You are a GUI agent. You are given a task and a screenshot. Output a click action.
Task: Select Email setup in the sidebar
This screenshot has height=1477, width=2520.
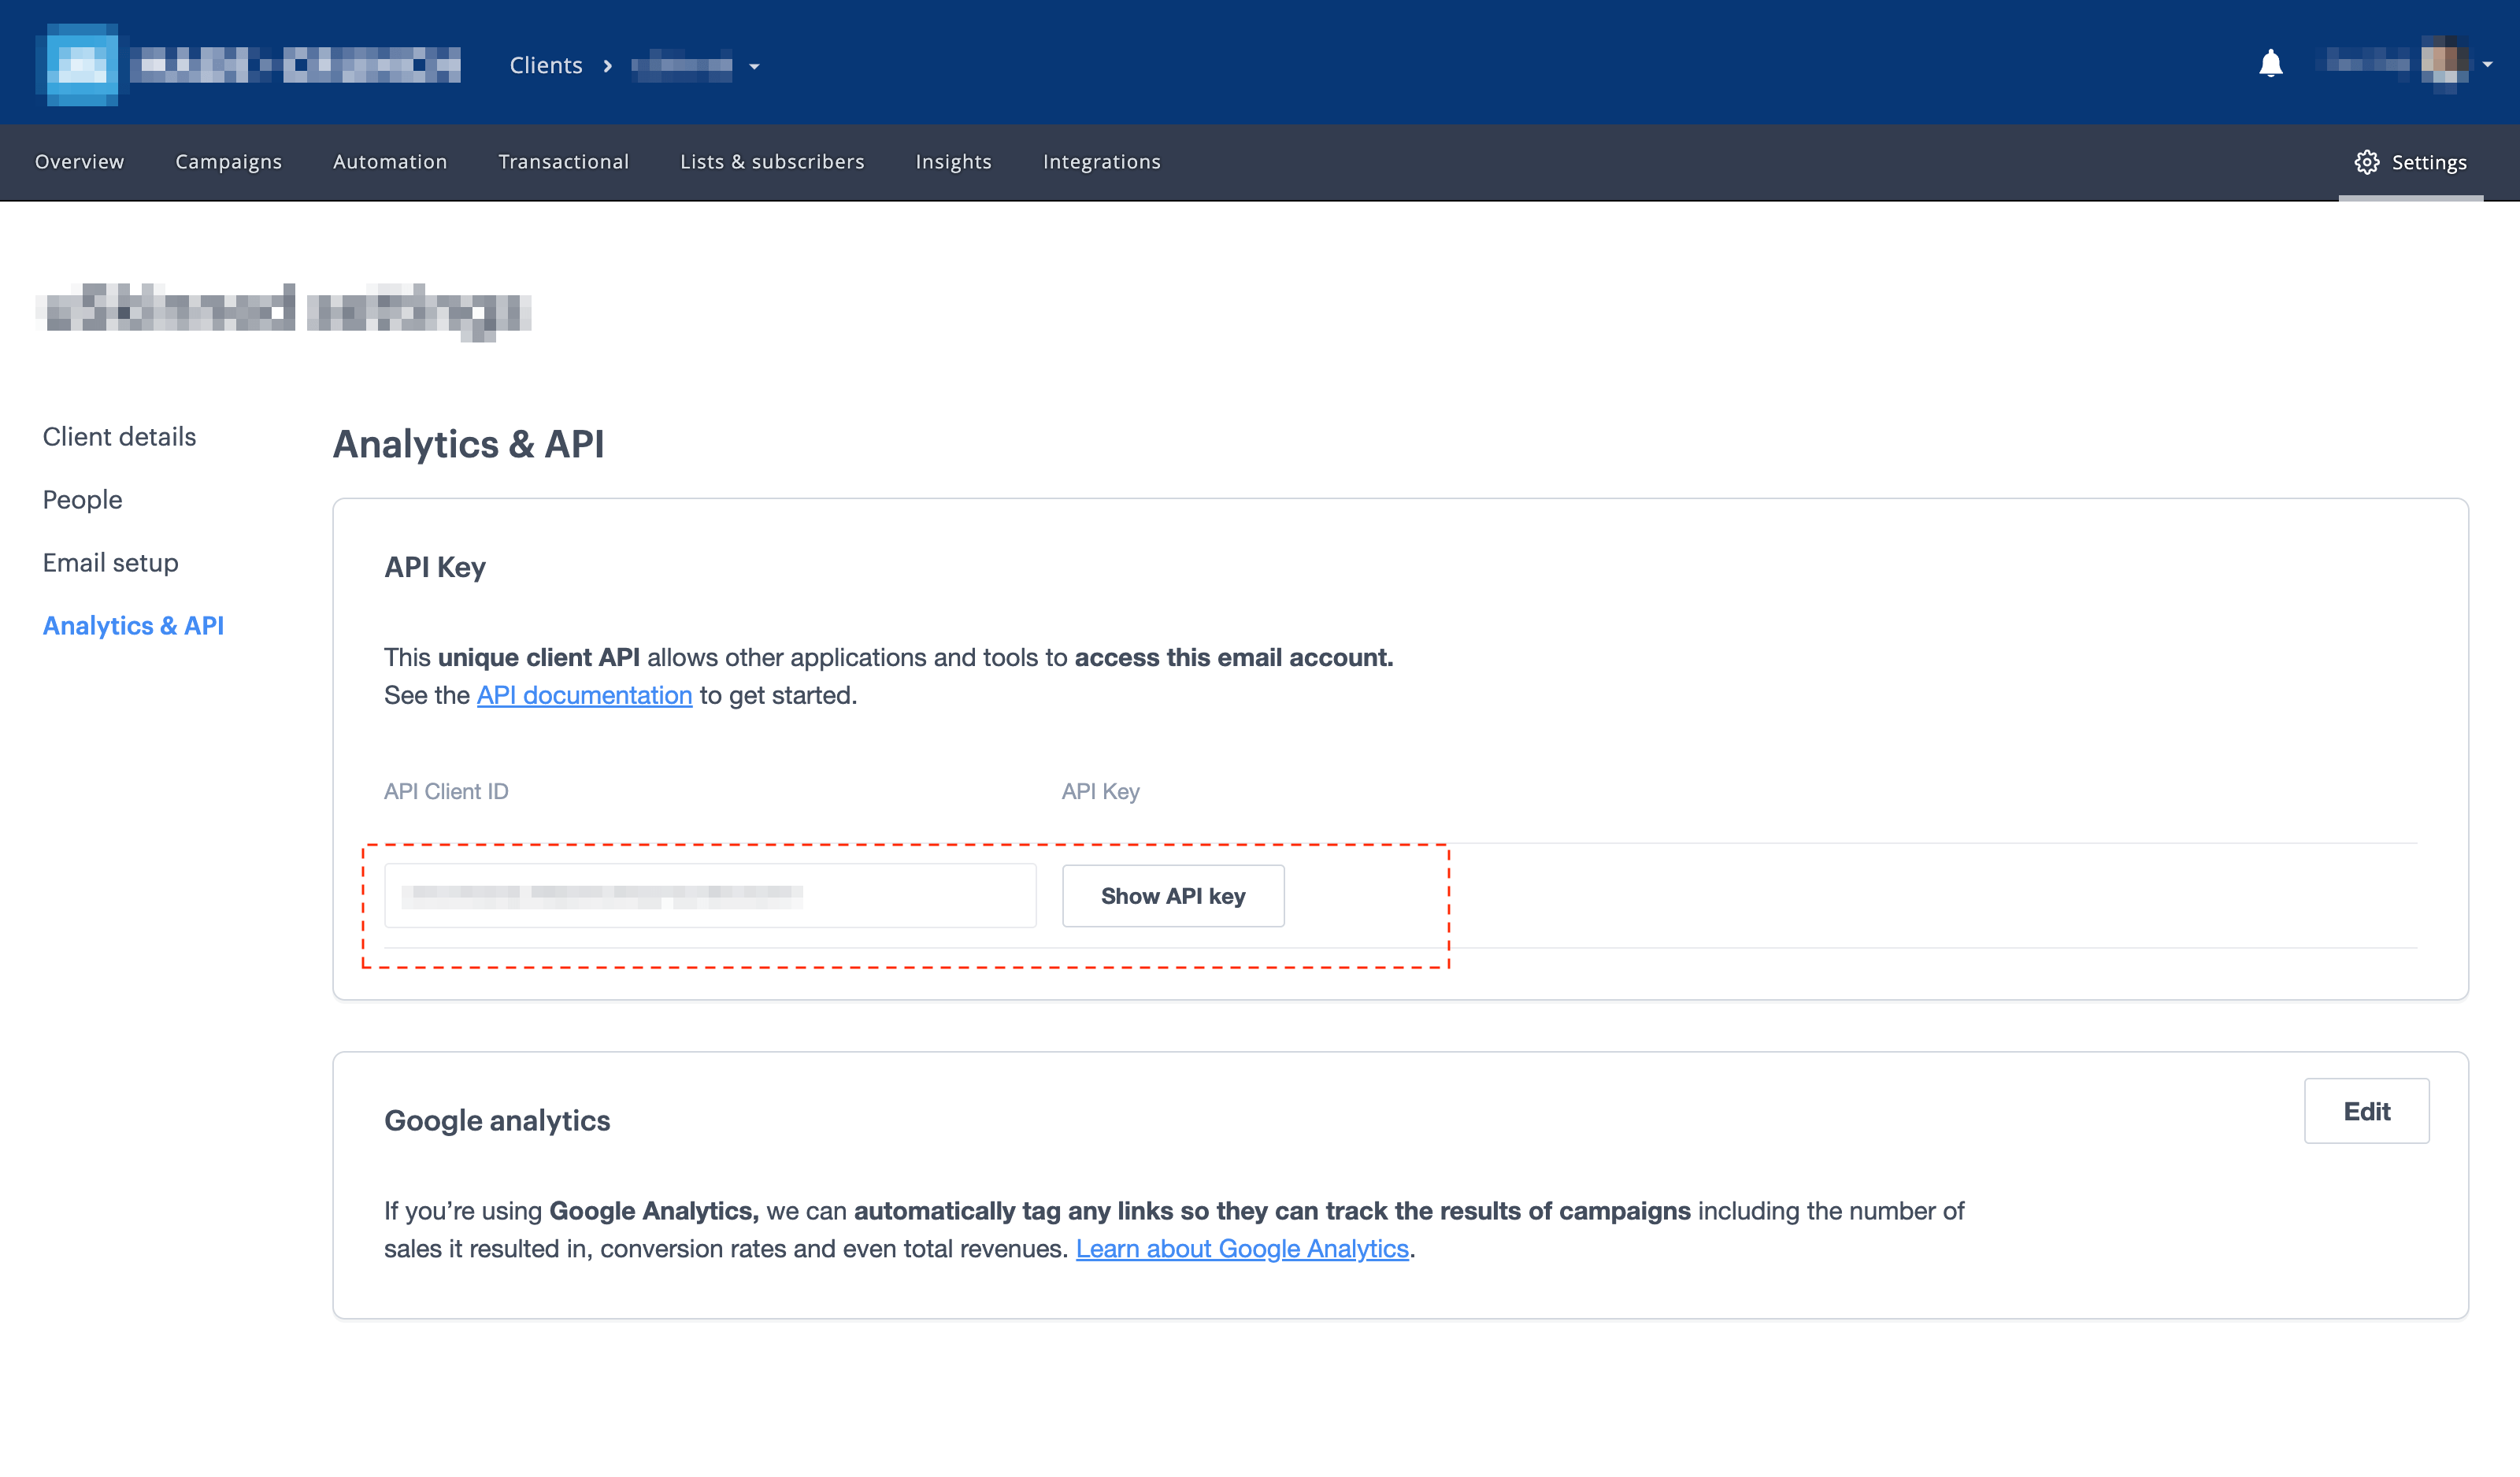coord(110,562)
